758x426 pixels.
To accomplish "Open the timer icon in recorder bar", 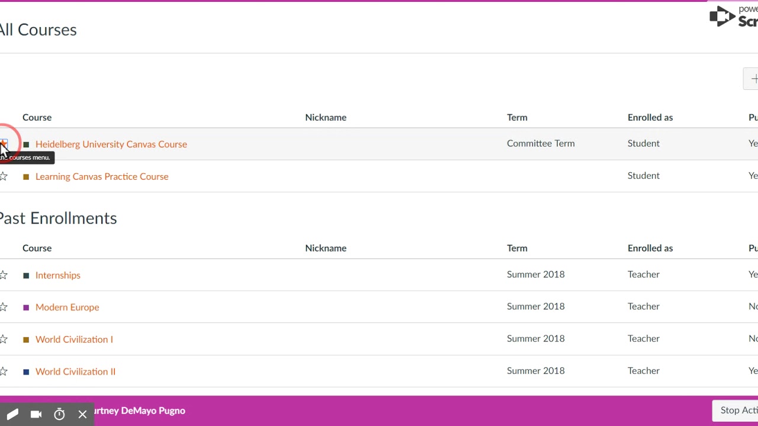I will pyautogui.click(x=59, y=414).
